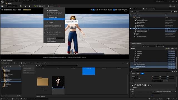The height and width of the screenshot is (100, 178).
Task: Collapse the BP_VI tree row in Outliner
Action: coord(133,28)
